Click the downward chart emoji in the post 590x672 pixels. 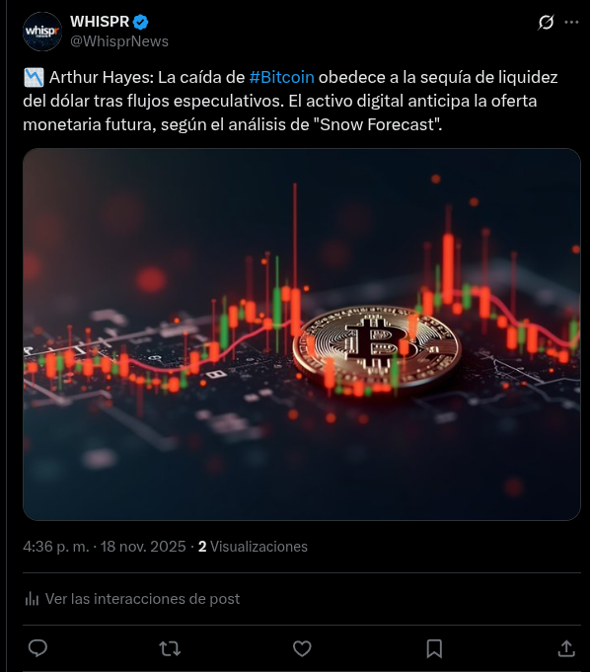coord(34,77)
